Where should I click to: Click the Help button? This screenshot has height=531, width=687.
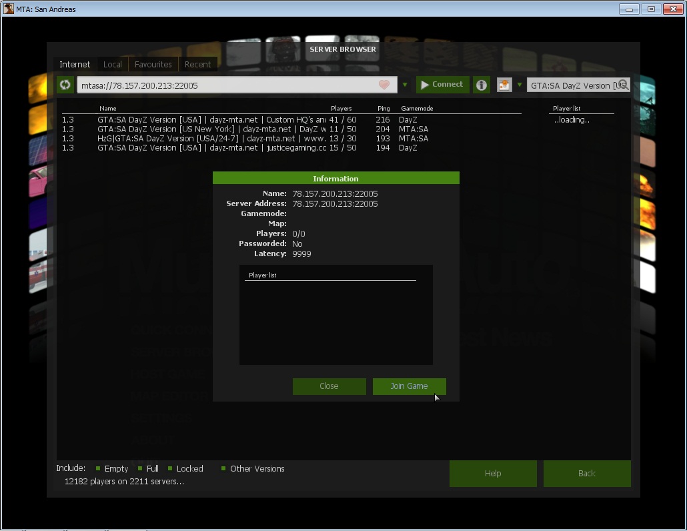point(493,473)
